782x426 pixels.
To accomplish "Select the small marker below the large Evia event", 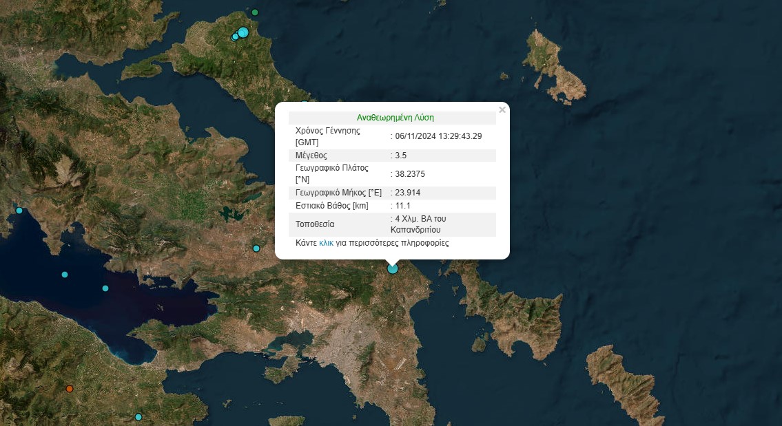I will coord(235,37).
